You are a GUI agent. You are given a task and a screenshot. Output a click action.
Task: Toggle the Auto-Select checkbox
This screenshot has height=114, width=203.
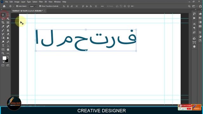pyautogui.click(x=17, y=6)
